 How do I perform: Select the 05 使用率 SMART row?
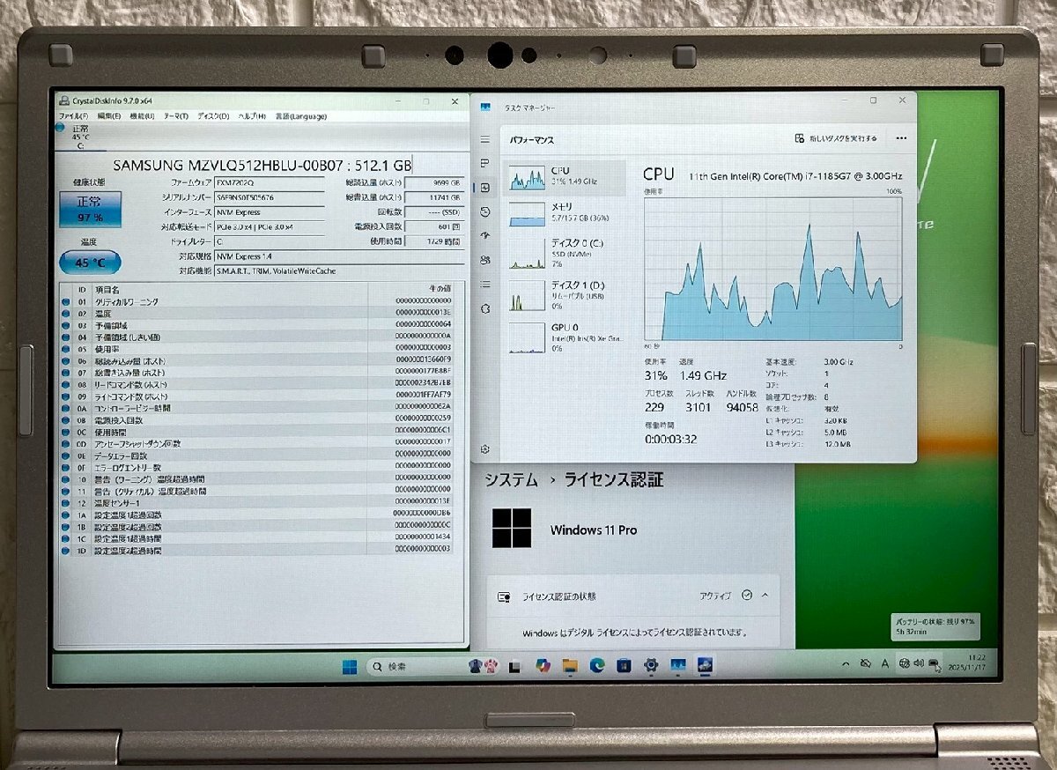(262, 349)
